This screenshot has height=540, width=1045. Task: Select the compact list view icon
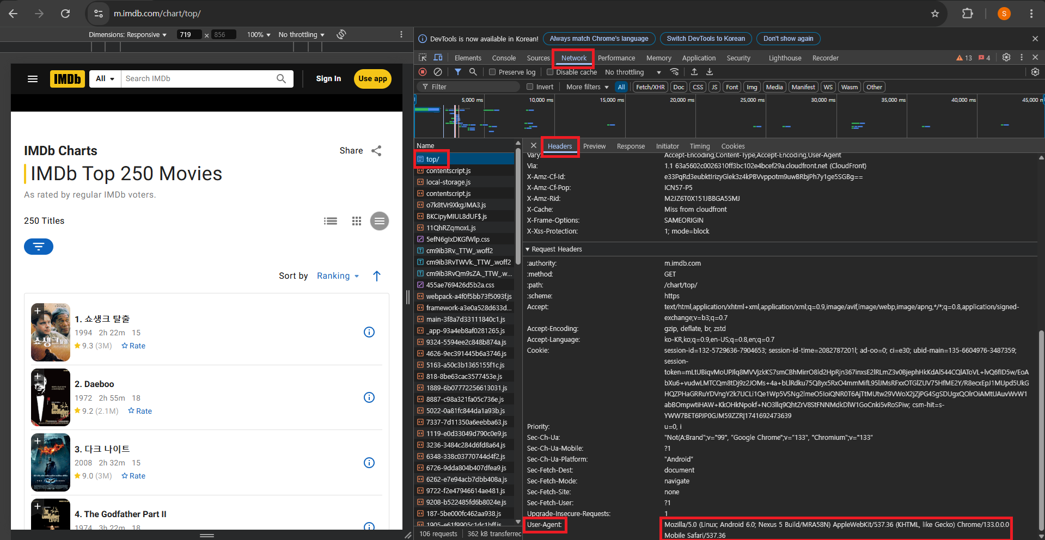(380, 221)
